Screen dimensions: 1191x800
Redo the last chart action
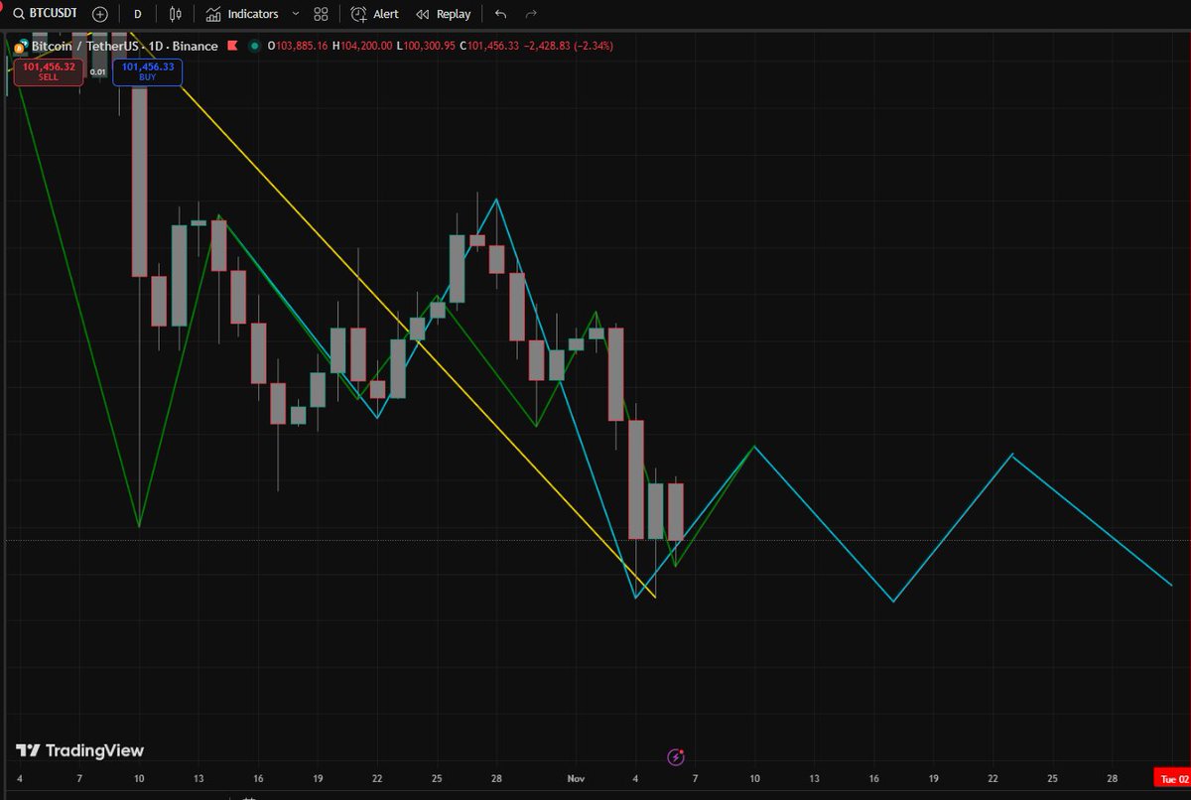(x=531, y=14)
